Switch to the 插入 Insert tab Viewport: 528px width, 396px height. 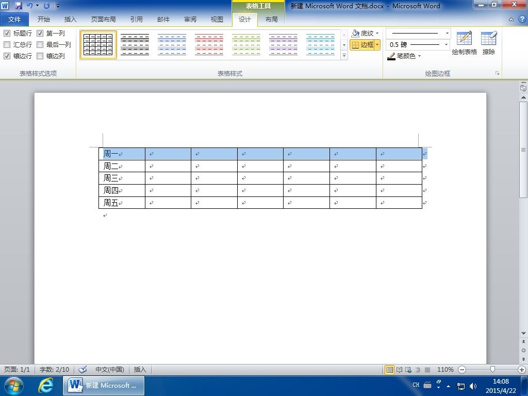pyautogui.click(x=70, y=20)
